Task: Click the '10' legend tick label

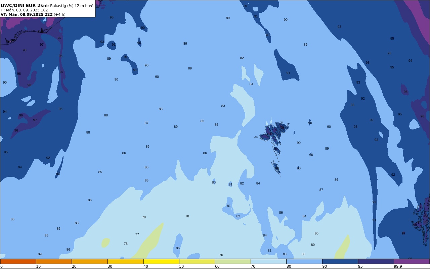Action: 38,266
